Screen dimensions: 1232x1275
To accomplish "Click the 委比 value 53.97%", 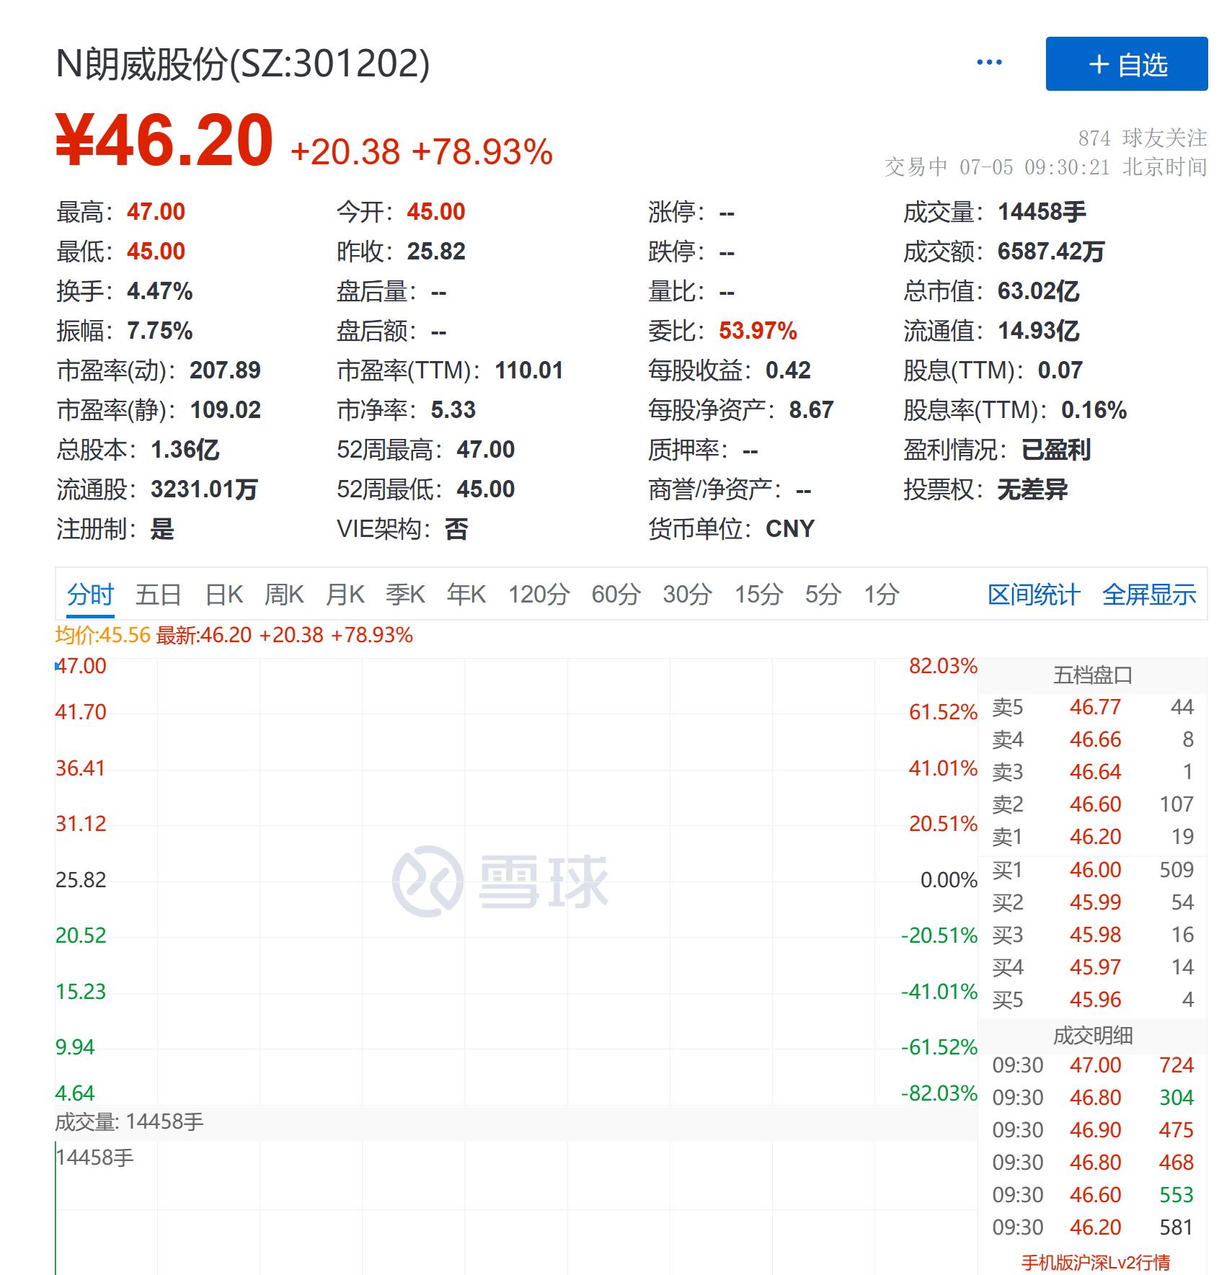I will [x=758, y=331].
